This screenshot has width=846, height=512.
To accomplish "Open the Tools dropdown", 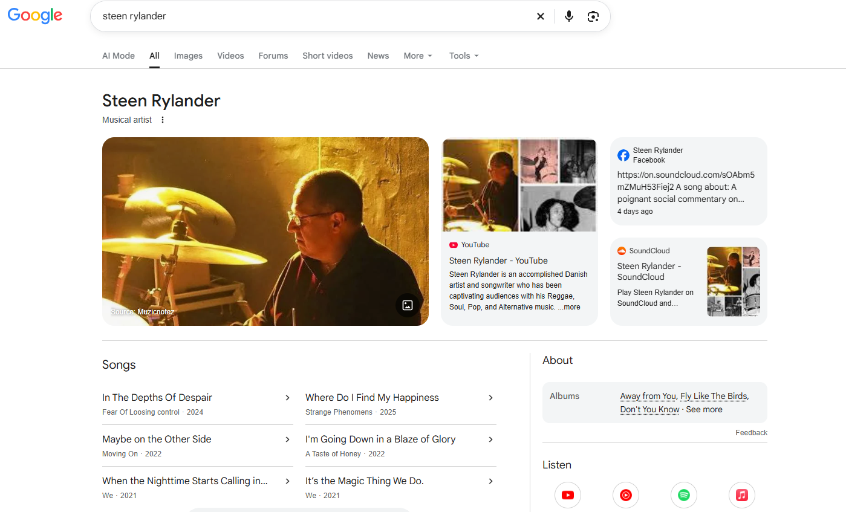I will pyautogui.click(x=464, y=56).
